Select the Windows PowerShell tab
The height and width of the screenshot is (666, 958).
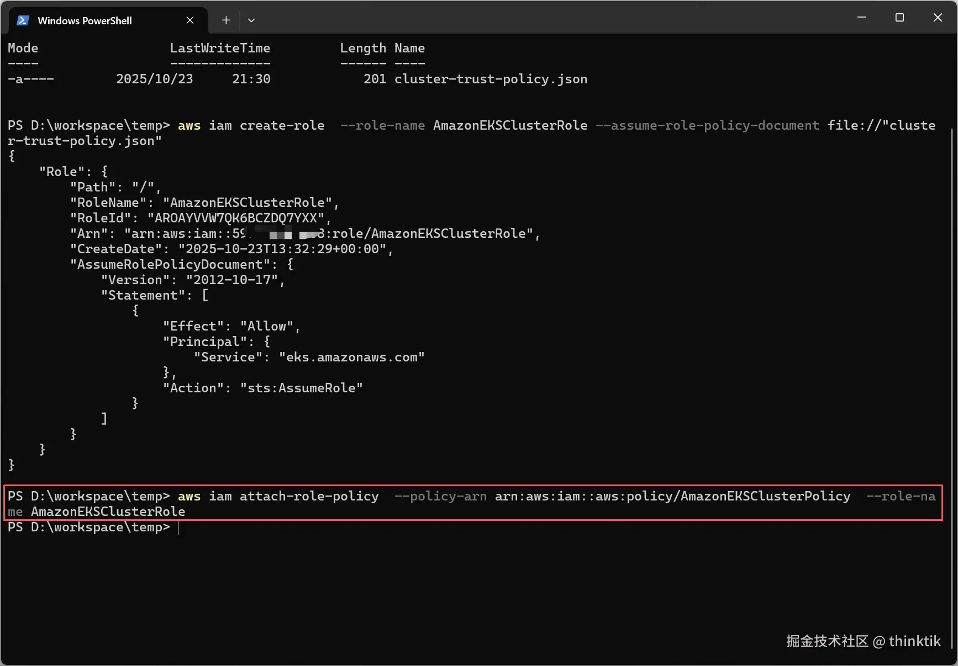coord(108,20)
